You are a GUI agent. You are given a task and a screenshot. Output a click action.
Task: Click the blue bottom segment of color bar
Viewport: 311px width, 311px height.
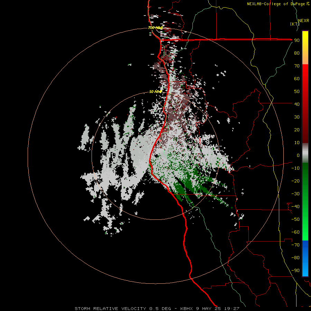[305, 258]
